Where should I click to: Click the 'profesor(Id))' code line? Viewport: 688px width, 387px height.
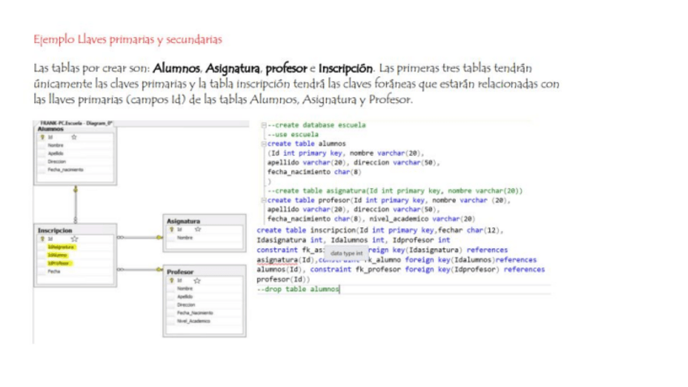click(283, 279)
